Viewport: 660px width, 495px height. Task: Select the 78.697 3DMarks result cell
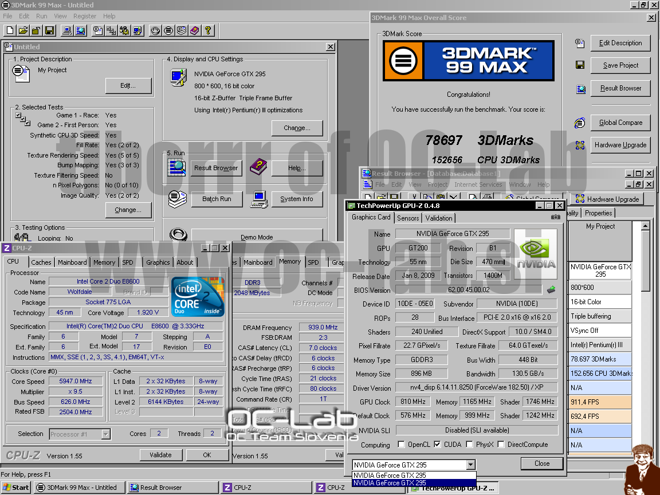[x=600, y=359]
